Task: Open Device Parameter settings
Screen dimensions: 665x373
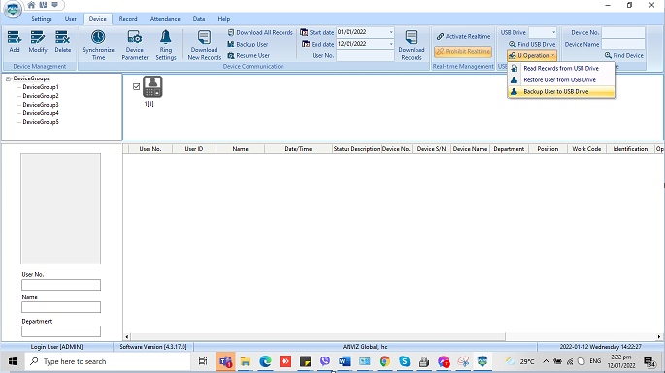Action: pos(135,45)
